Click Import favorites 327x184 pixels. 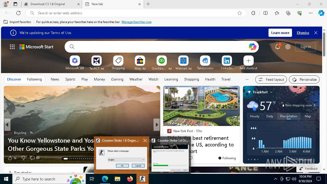coord(17,22)
